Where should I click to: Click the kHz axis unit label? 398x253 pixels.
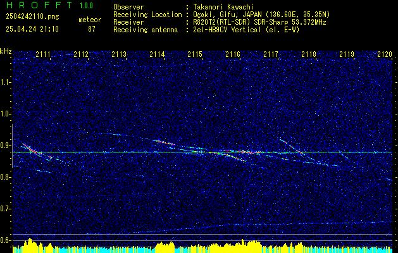tap(6, 51)
